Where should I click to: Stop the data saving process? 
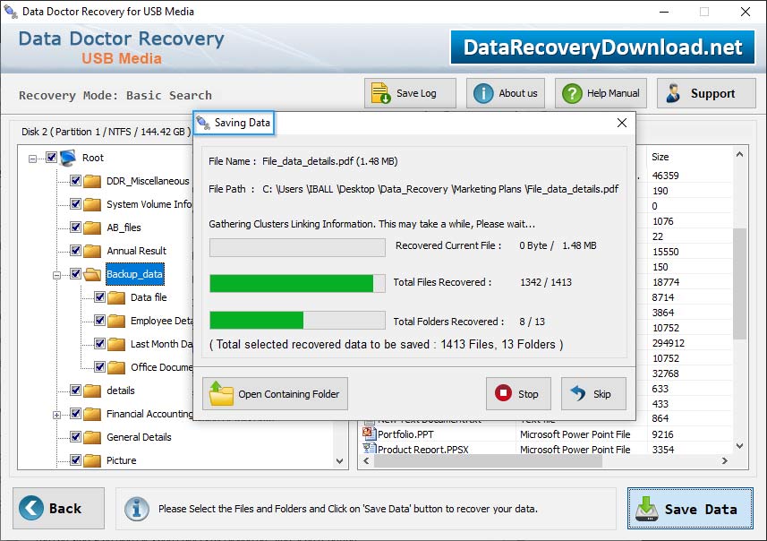pos(518,393)
